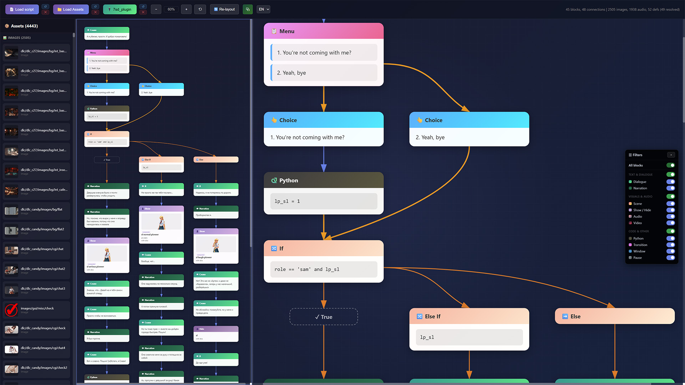
Task: Collapse the IMAGES (2505) asset section
Action: point(19,37)
